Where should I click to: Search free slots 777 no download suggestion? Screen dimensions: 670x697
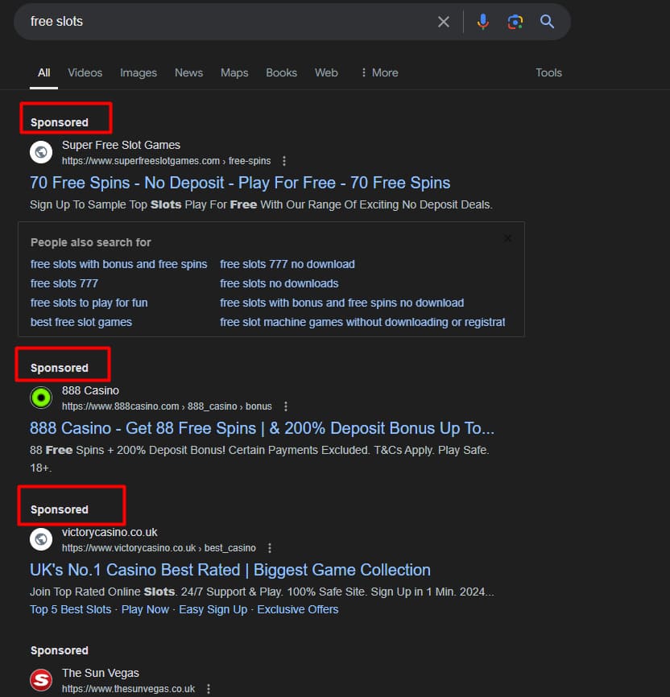click(287, 264)
